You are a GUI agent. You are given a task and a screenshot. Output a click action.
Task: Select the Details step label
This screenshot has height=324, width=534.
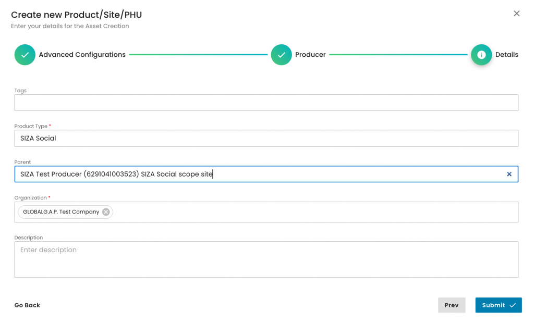point(506,55)
